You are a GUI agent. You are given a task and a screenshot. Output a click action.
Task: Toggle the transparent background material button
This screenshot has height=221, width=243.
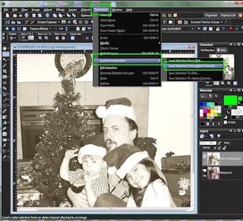tap(238, 111)
